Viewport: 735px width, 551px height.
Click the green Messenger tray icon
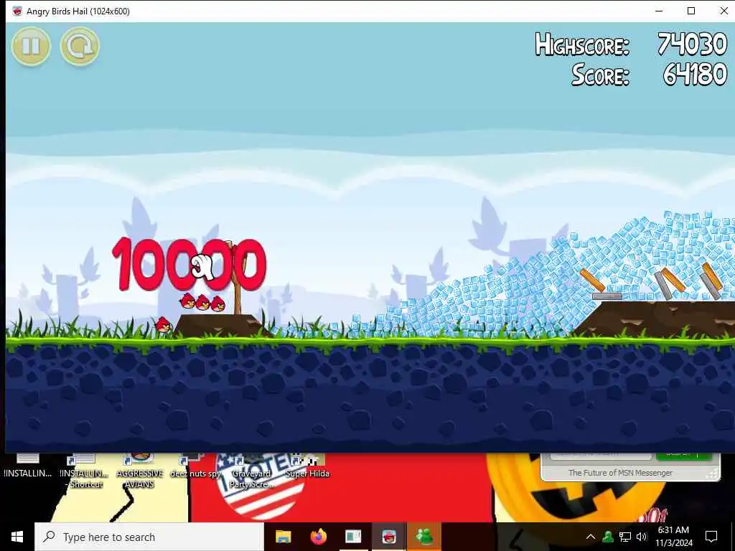[608, 536]
